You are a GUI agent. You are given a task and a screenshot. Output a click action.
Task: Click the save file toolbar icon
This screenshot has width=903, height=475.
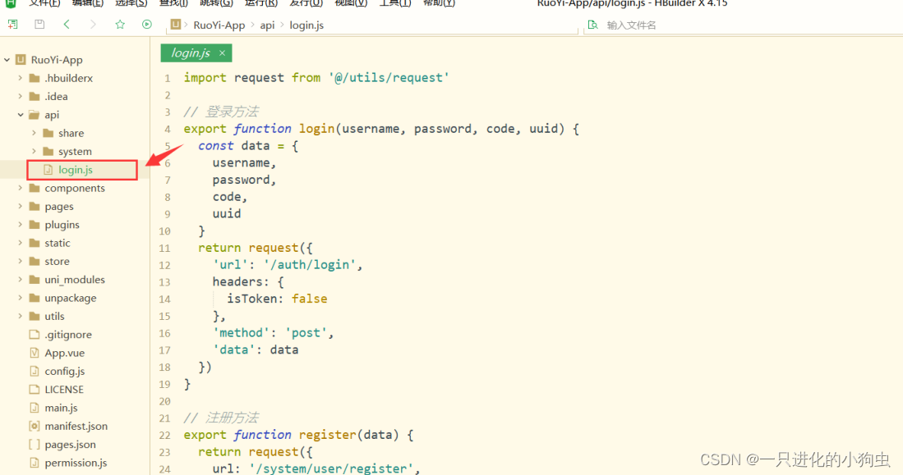point(39,25)
